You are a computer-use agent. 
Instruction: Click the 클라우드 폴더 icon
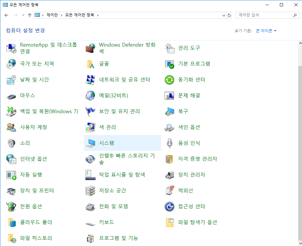click(11, 223)
